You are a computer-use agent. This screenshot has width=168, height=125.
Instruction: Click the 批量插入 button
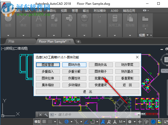point(101,78)
